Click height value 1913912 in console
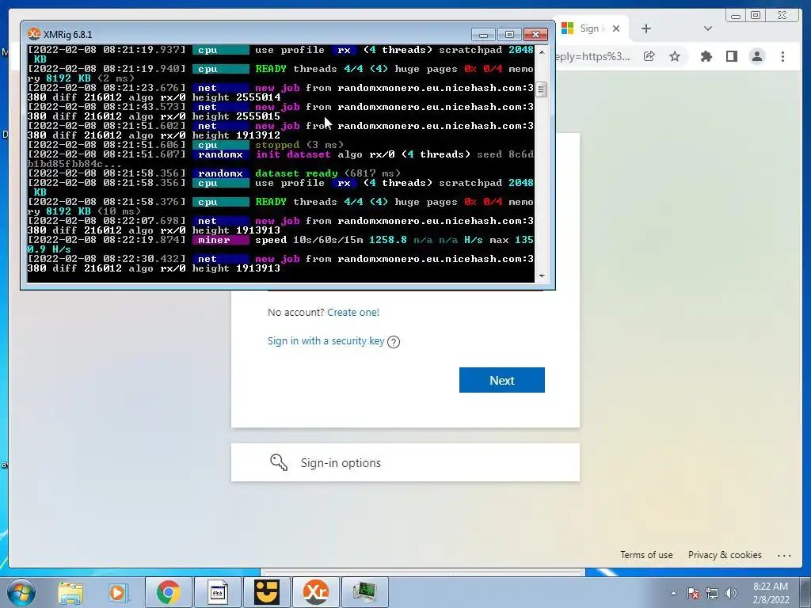The image size is (811, 608). (258, 135)
